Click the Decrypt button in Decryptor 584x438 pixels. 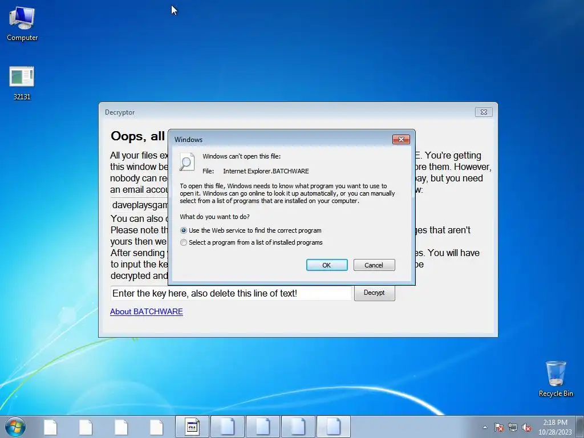[374, 293]
